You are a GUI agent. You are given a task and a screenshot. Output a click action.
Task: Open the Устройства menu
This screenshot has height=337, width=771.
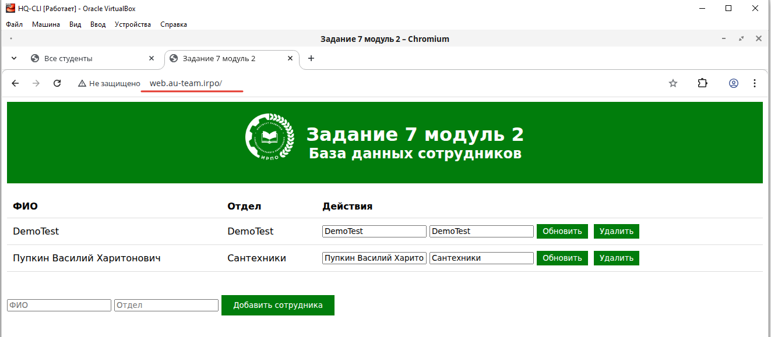133,24
